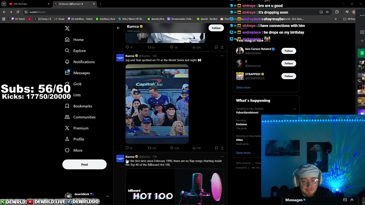Open Home in the X sidebar
This screenshot has height=205, width=365.
tap(74, 40)
